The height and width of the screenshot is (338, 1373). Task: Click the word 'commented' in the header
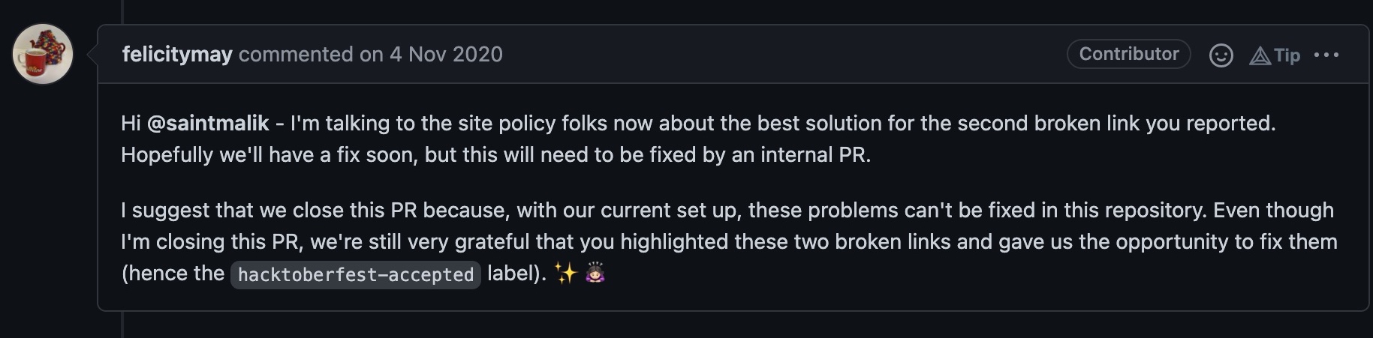[296, 55]
